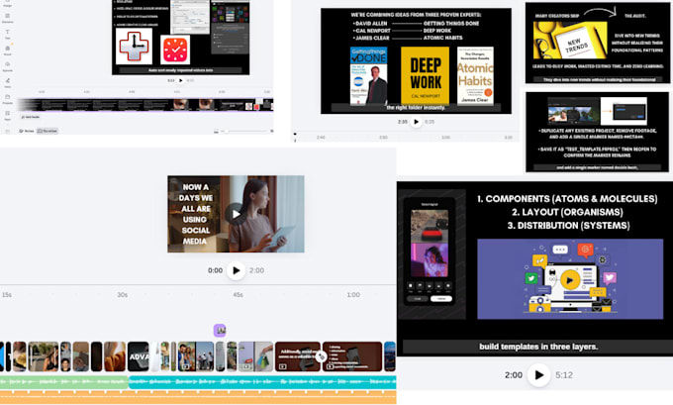This screenshot has height=405, width=673.
Task: Click the phone mockup on the components slide
Action: click(x=430, y=252)
